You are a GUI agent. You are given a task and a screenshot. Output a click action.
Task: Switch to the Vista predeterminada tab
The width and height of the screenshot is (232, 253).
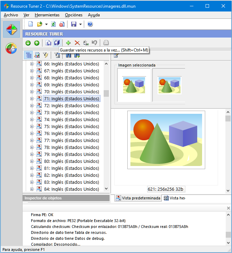[138, 198]
